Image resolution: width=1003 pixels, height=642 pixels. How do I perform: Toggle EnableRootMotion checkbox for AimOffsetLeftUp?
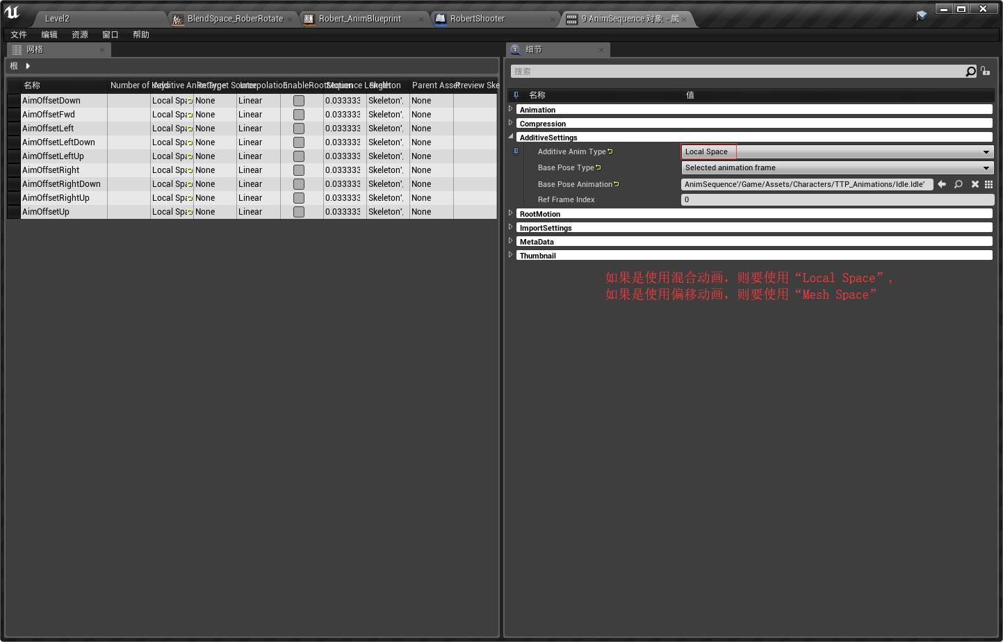coord(299,156)
